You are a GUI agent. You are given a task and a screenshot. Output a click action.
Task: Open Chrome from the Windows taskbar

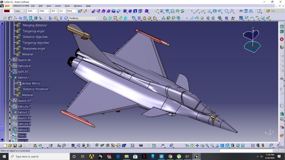click(x=170, y=156)
